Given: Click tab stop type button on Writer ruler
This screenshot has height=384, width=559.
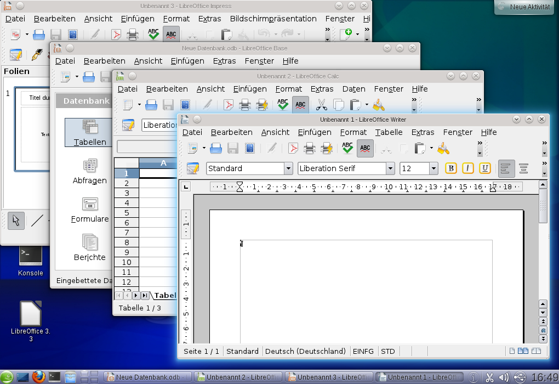Looking at the screenshot, I should tap(186, 187).
